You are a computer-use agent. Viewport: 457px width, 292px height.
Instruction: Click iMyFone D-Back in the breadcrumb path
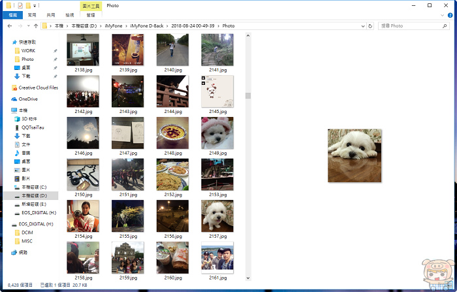tap(147, 26)
